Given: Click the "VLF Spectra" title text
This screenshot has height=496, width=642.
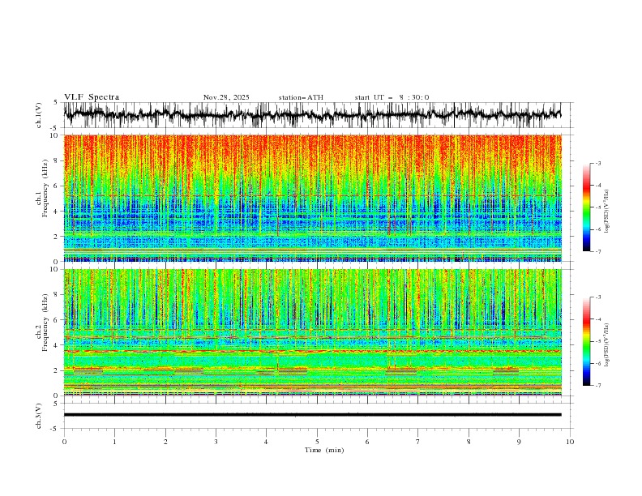Looking at the screenshot, I should (92, 97).
